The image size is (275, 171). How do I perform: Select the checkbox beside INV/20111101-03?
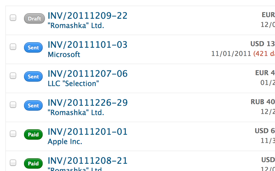pos(13,47)
